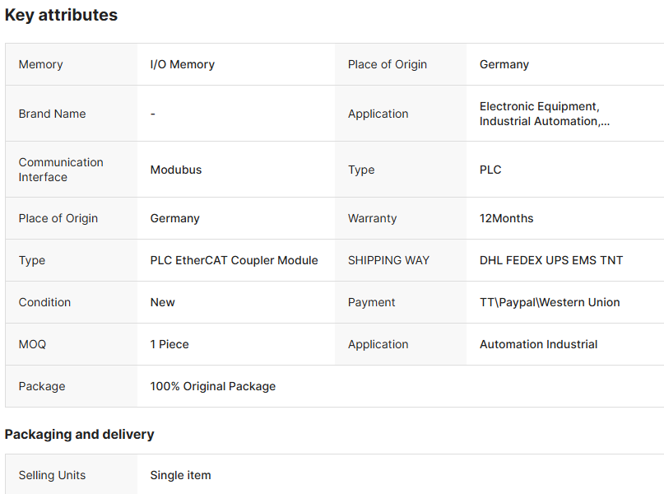Click the Payment attribute label
The image size is (664, 494).
[371, 302]
